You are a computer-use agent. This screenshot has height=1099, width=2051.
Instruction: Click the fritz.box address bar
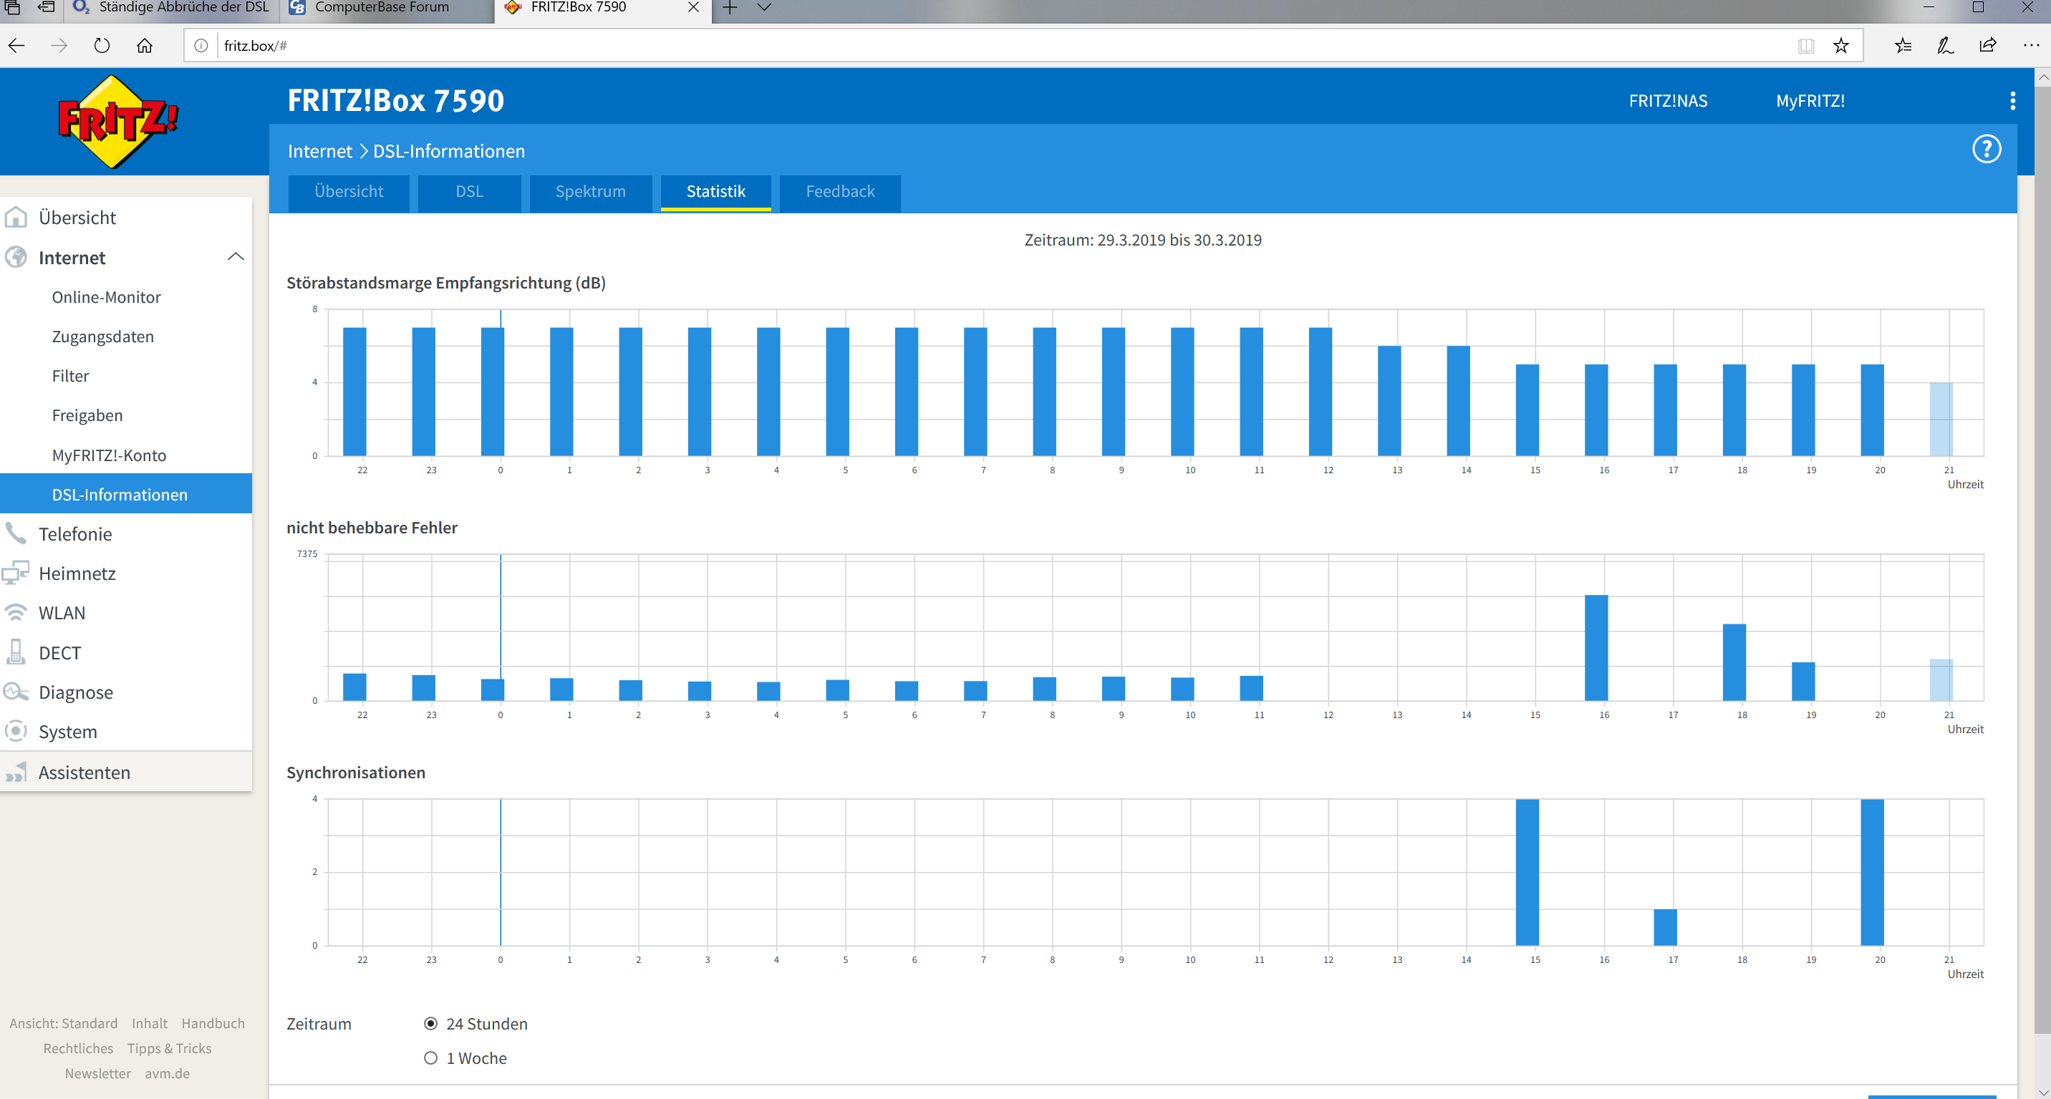955,46
